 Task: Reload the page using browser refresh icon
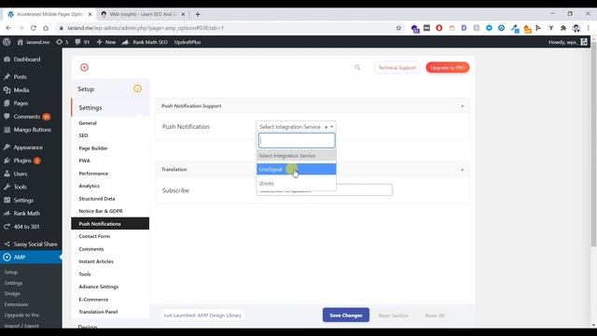coord(34,28)
